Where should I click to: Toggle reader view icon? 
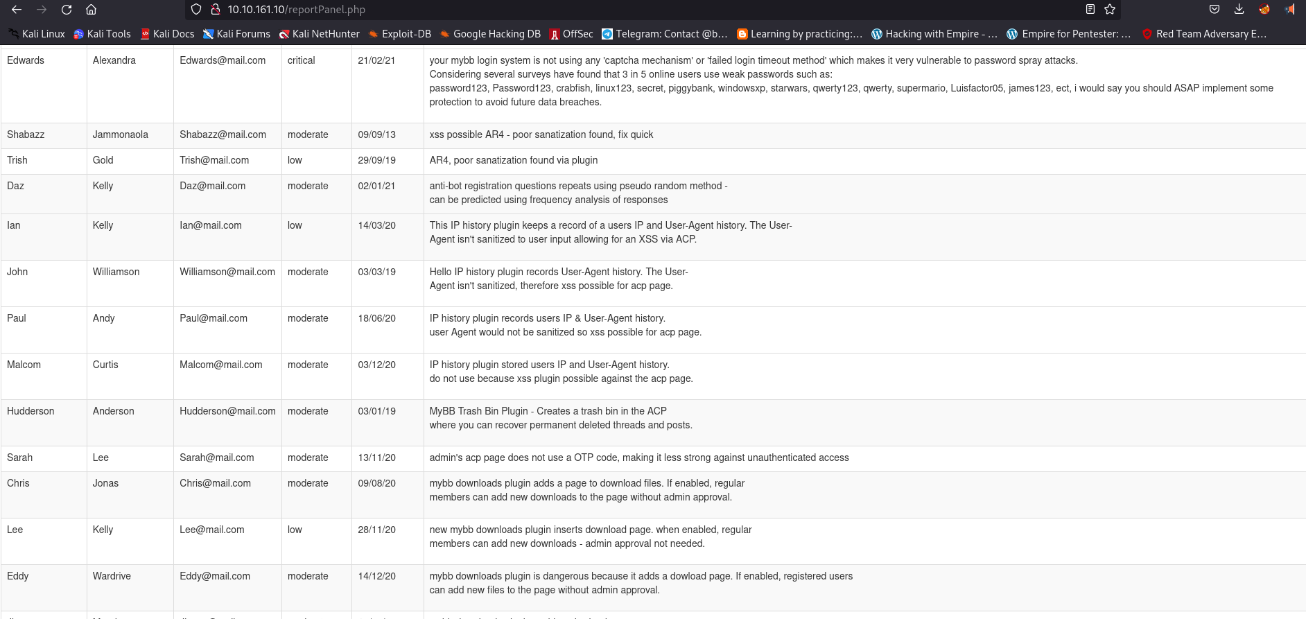point(1090,10)
